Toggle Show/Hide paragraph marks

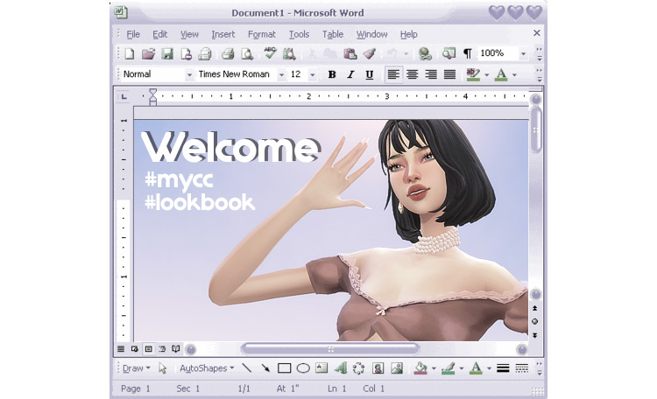point(468,53)
